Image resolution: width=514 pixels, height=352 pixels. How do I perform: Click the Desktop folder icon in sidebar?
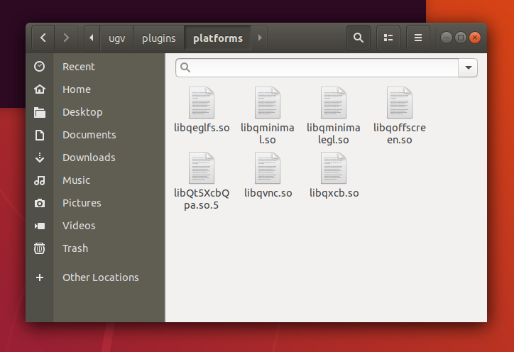39,112
